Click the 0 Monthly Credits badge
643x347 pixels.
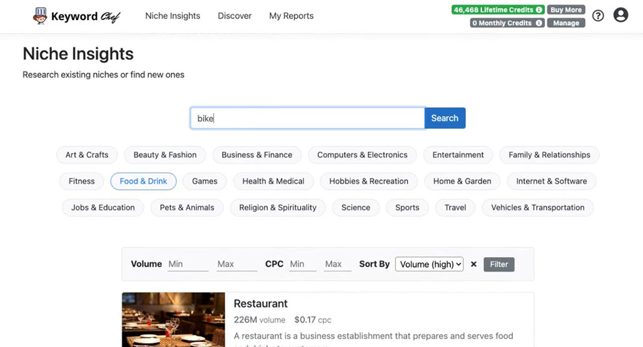[x=507, y=23]
